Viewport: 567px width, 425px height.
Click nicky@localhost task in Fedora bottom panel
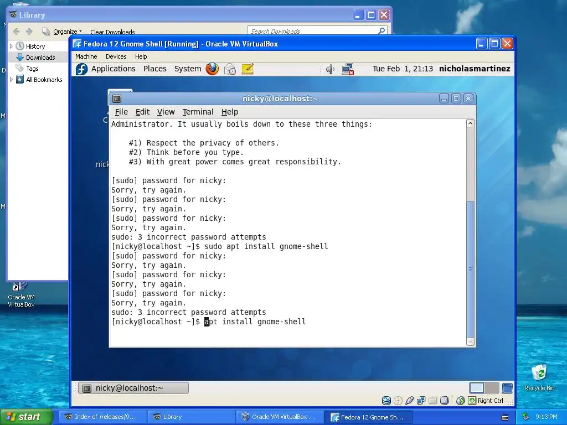click(x=133, y=388)
